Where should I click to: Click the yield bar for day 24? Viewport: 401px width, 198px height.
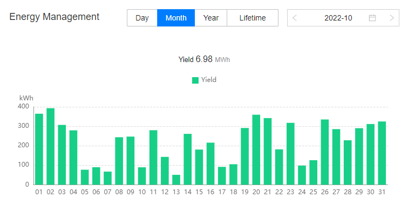[302, 175]
